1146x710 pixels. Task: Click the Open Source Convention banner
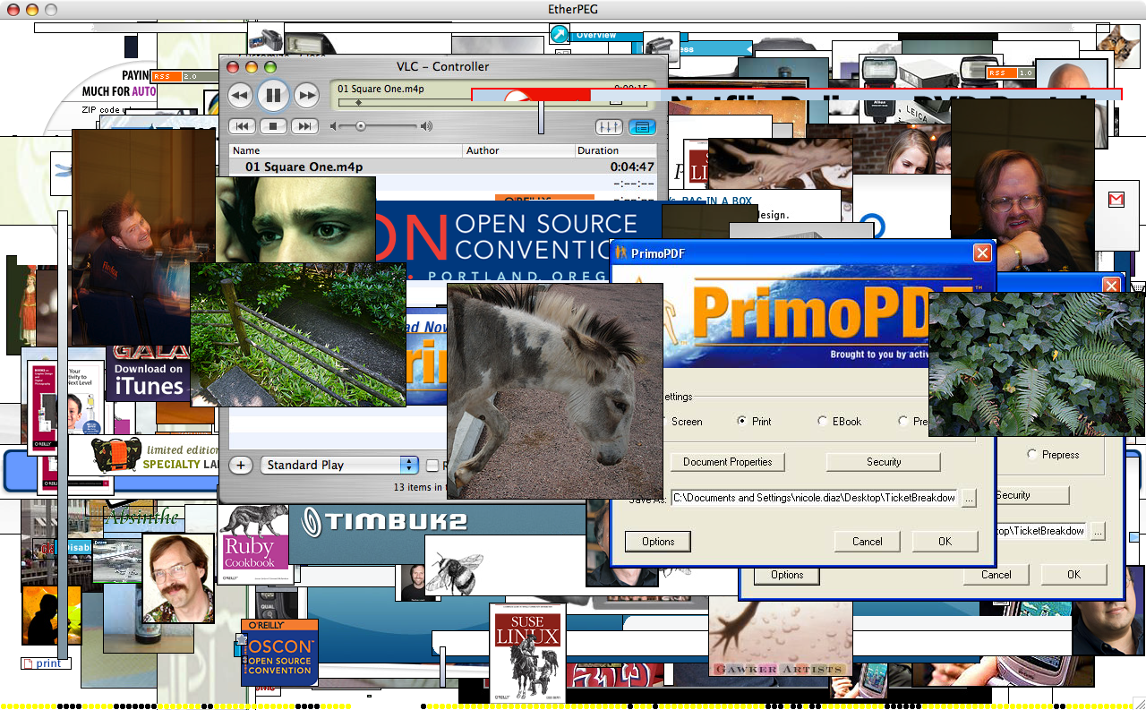[x=519, y=242]
